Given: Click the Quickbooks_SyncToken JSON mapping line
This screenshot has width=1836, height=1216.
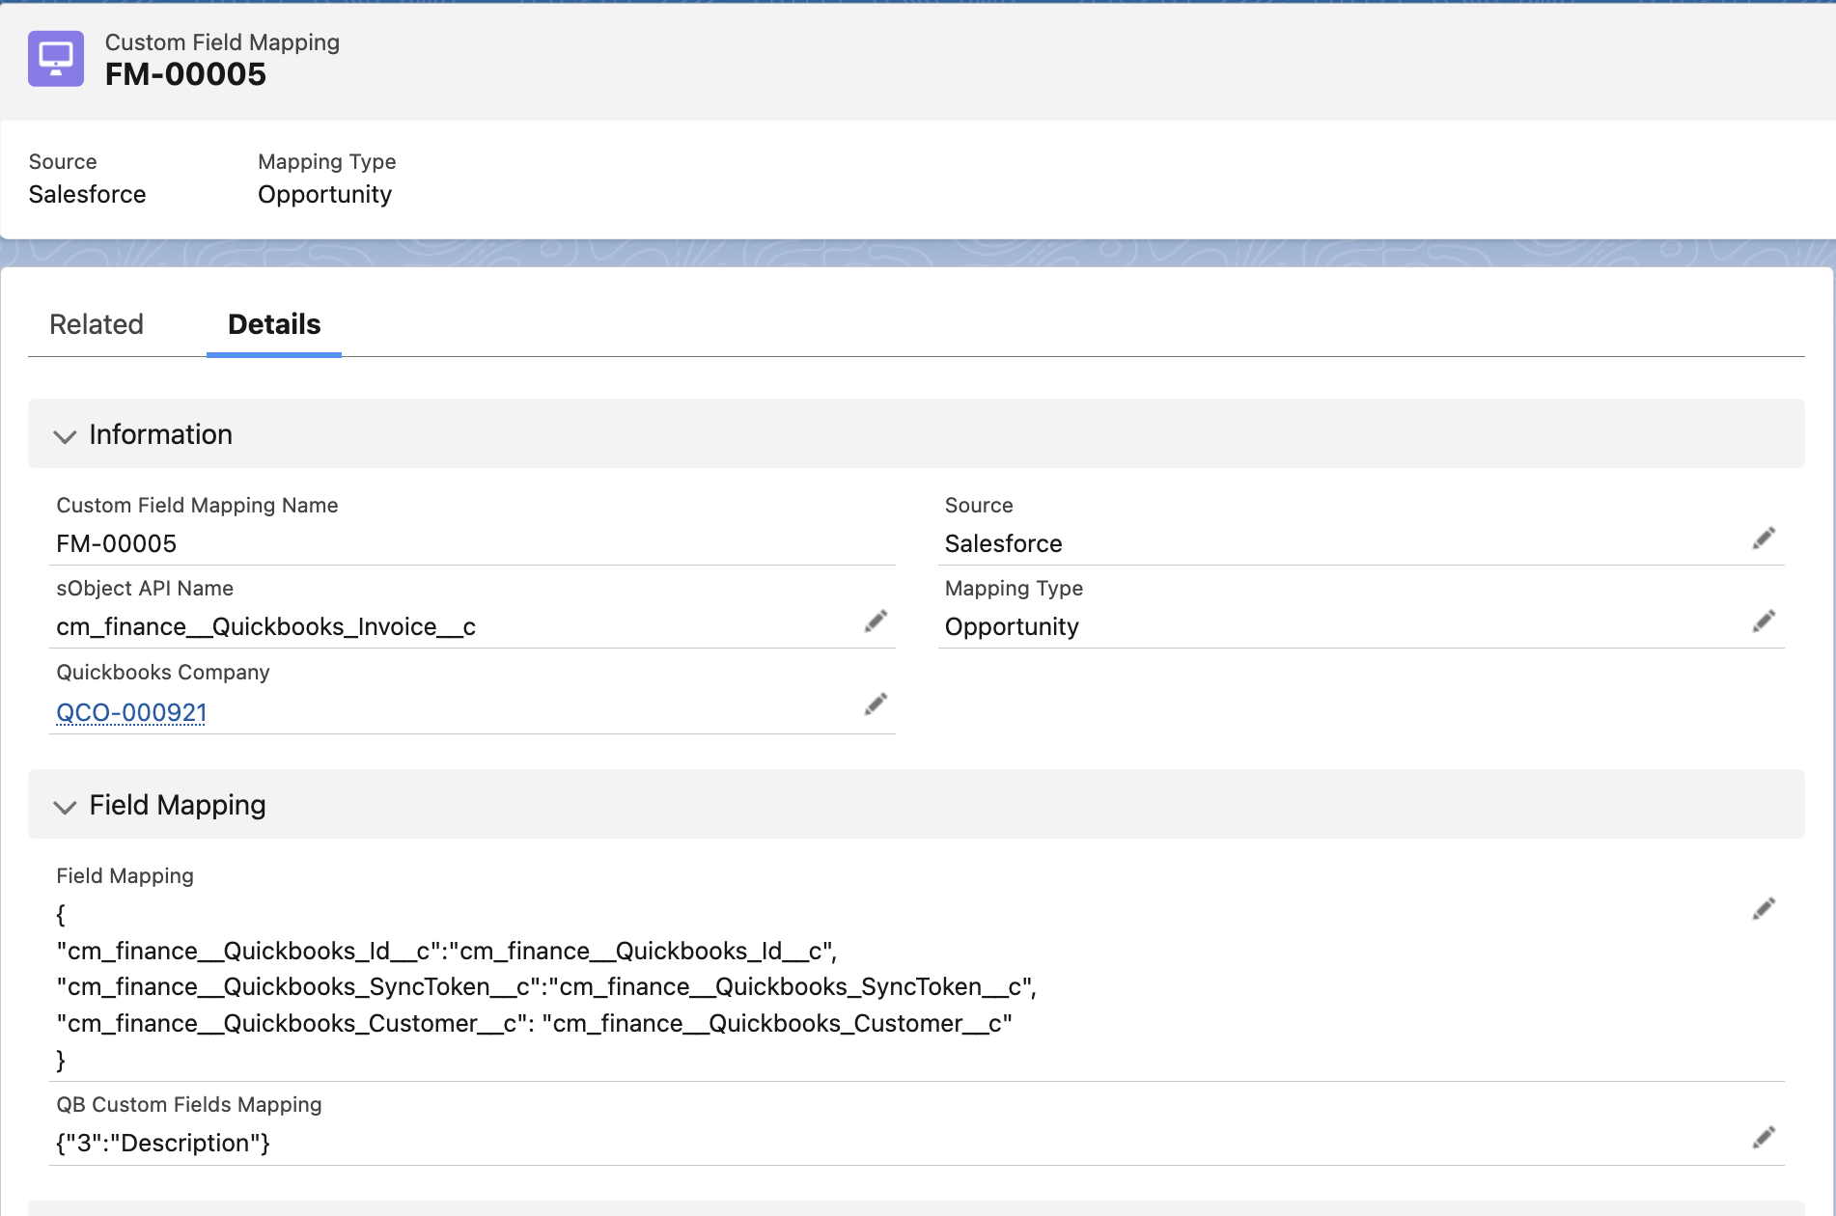Looking at the screenshot, I should (x=546, y=987).
